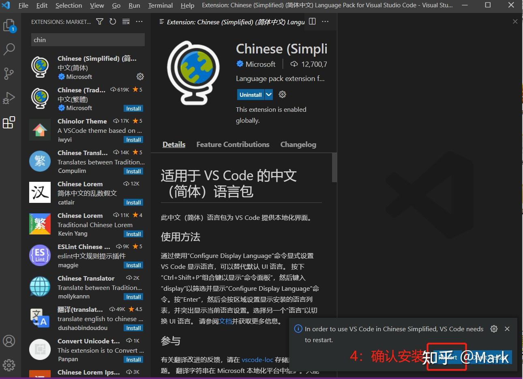
Task: Select the Chinese (Simplified) extension editor tab
Action: 231,22
